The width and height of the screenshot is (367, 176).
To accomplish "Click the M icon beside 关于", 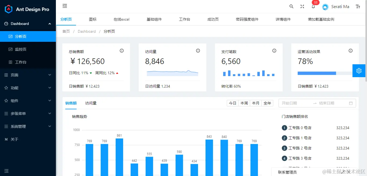I will [6, 139].
